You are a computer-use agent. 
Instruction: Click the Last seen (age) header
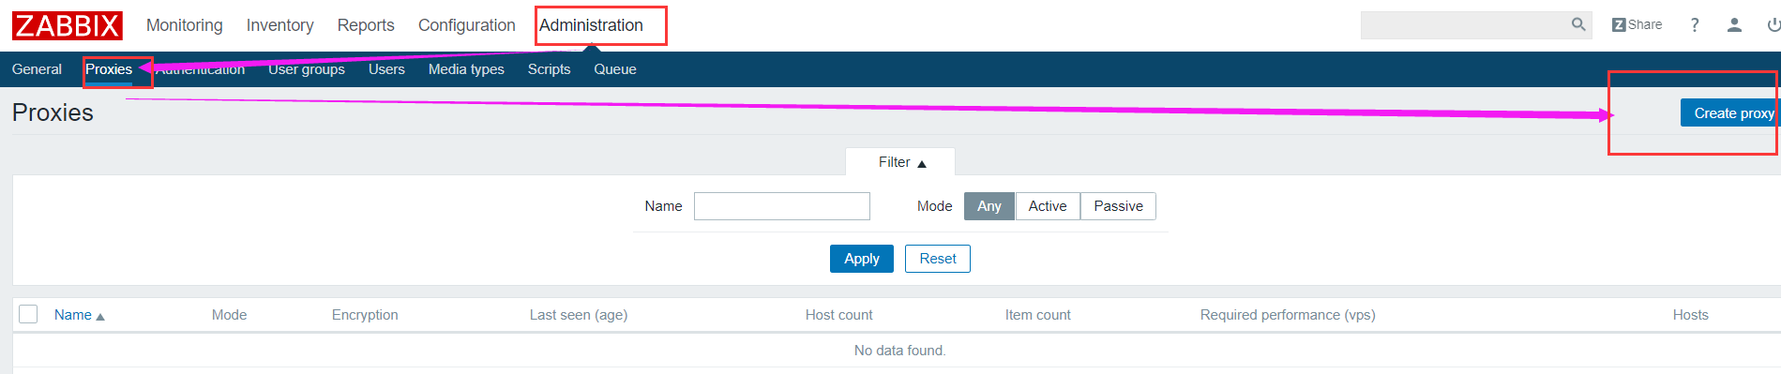click(579, 315)
